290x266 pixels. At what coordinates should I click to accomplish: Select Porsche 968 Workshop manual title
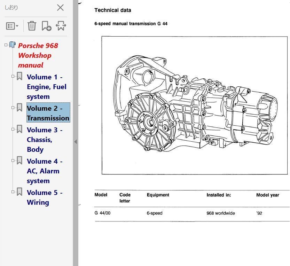pos(38,55)
